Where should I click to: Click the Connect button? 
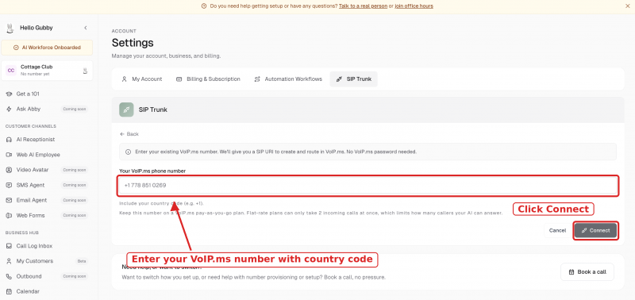tap(595, 230)
